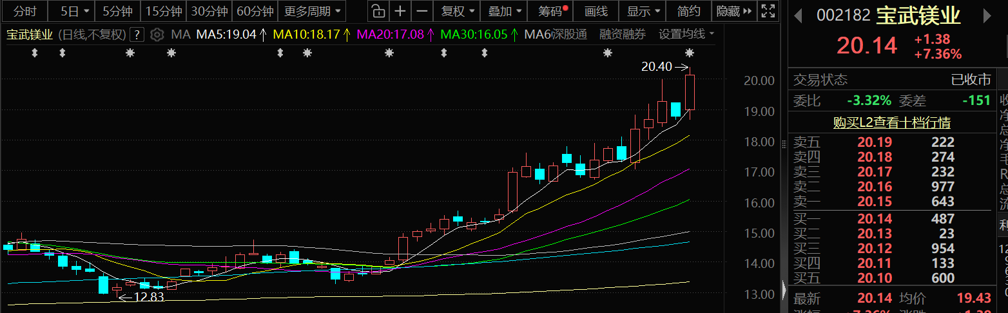Toggle the 筹码 chip distribution view

(x=553, y=11)
